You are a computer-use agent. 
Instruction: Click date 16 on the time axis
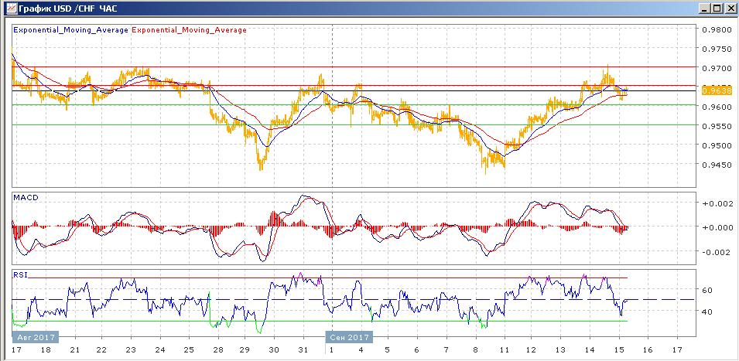[648, 350]
